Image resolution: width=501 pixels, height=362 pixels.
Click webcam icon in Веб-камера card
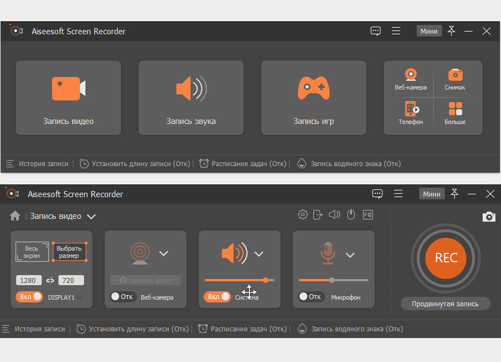[x=140, y=253]
